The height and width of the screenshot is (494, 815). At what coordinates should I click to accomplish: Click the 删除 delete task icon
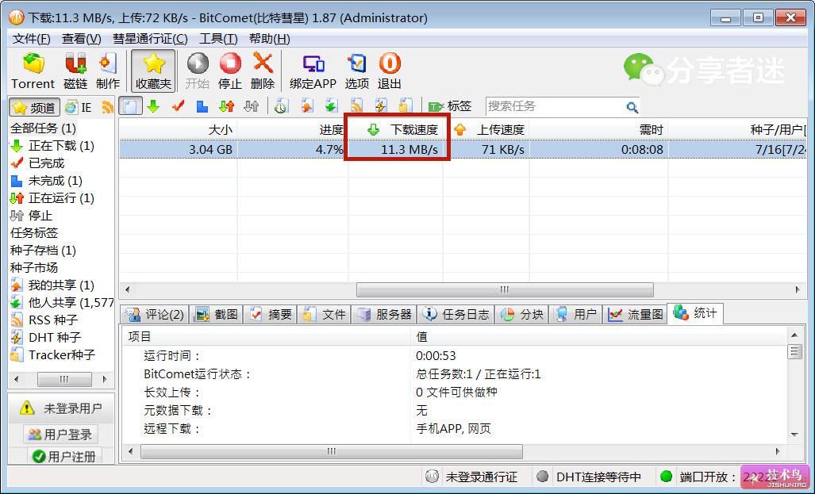(x=263, y=71)
